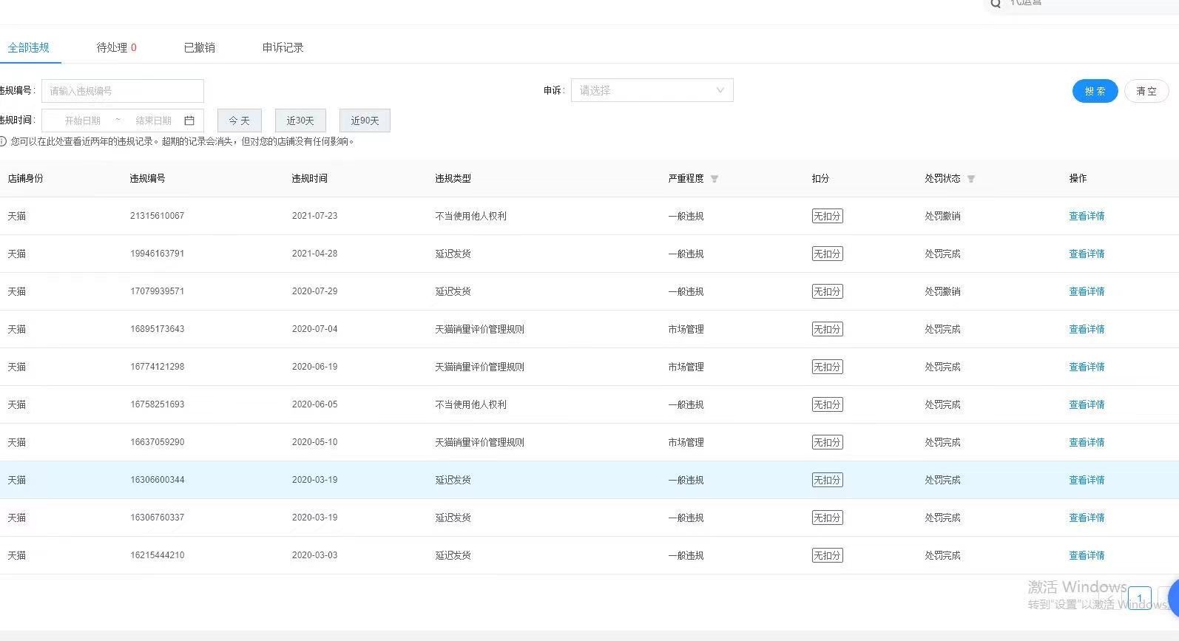Click 市场管理 in row 16637059290
Image resolution: width=1179 pixels, height=641 pixels.
(686, 442)
